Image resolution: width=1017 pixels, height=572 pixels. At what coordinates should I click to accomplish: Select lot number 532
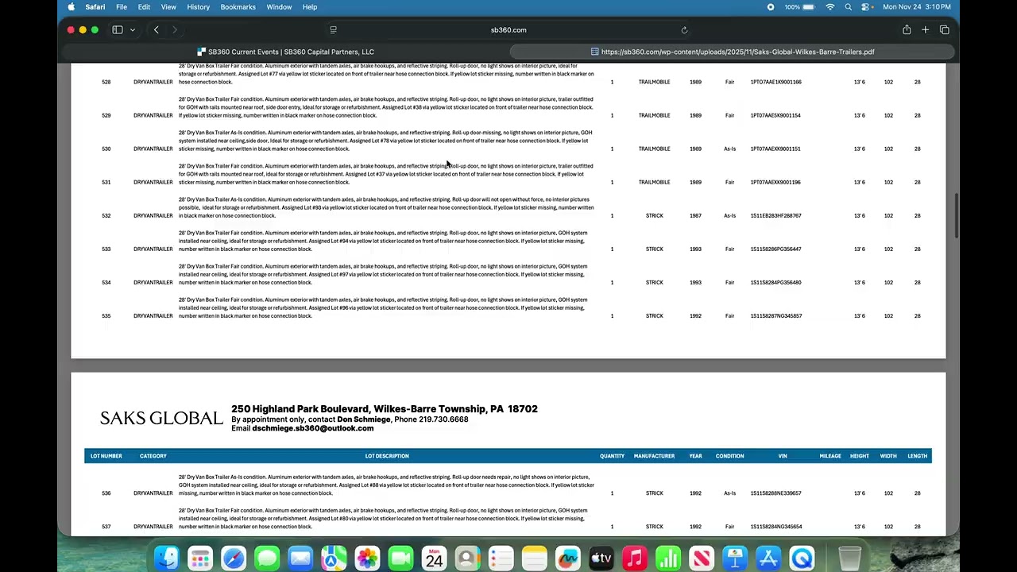[x=106, y=216]
